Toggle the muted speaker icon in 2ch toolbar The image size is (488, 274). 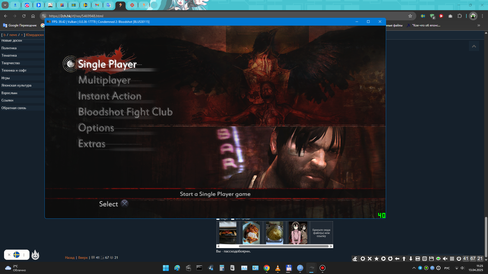pyautogui.click(x=445, y=259)
